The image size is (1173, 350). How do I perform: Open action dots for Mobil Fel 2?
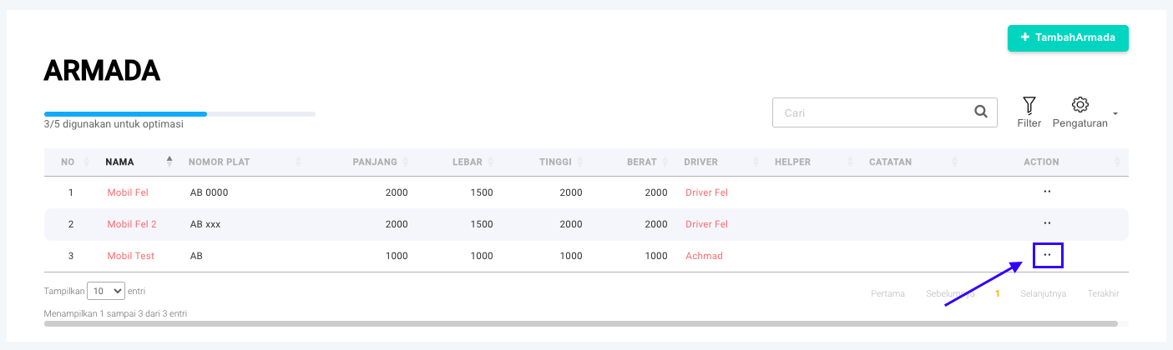pos(1047,223)
